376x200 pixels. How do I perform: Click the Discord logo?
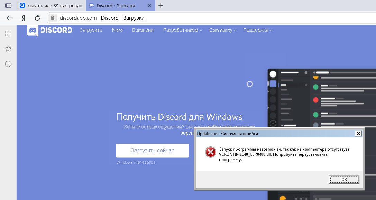(x=49, y=30)
